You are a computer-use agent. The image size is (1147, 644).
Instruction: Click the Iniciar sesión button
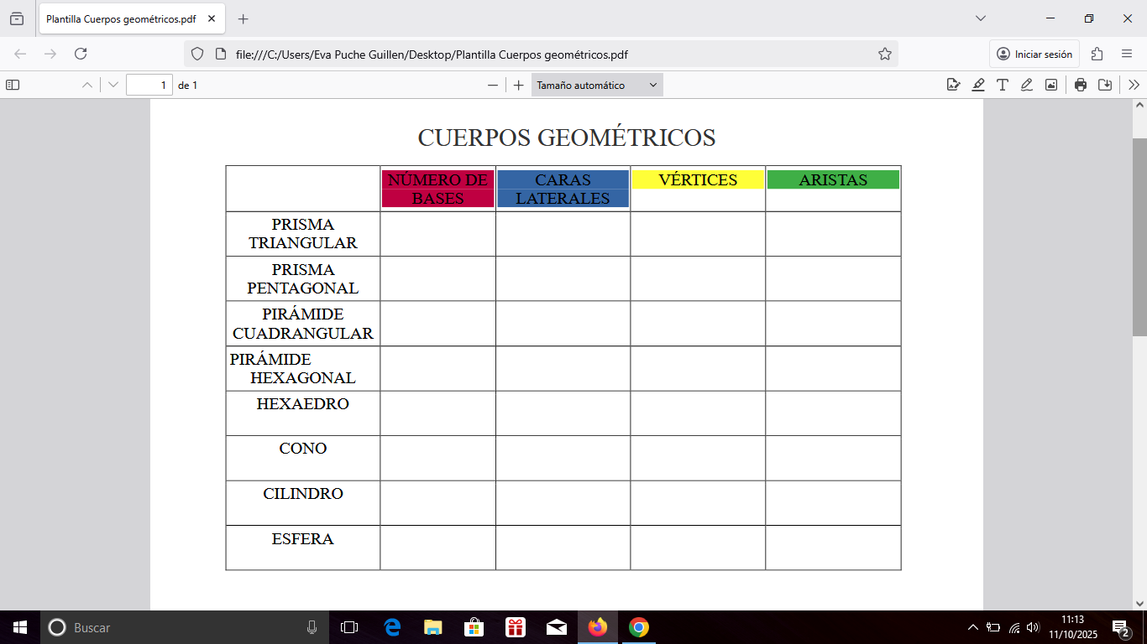coord(1034,53)
